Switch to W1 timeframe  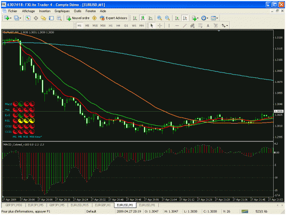click(134, 26)
